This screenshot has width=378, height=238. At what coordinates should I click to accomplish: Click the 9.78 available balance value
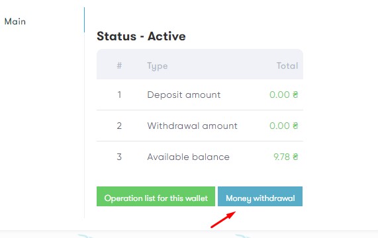(281, 157)
